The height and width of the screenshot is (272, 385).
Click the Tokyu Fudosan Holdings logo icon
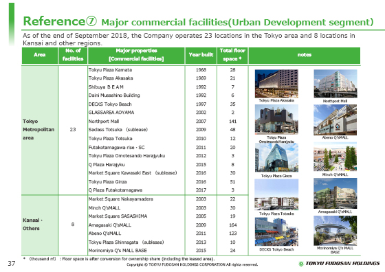coord(301,264)
